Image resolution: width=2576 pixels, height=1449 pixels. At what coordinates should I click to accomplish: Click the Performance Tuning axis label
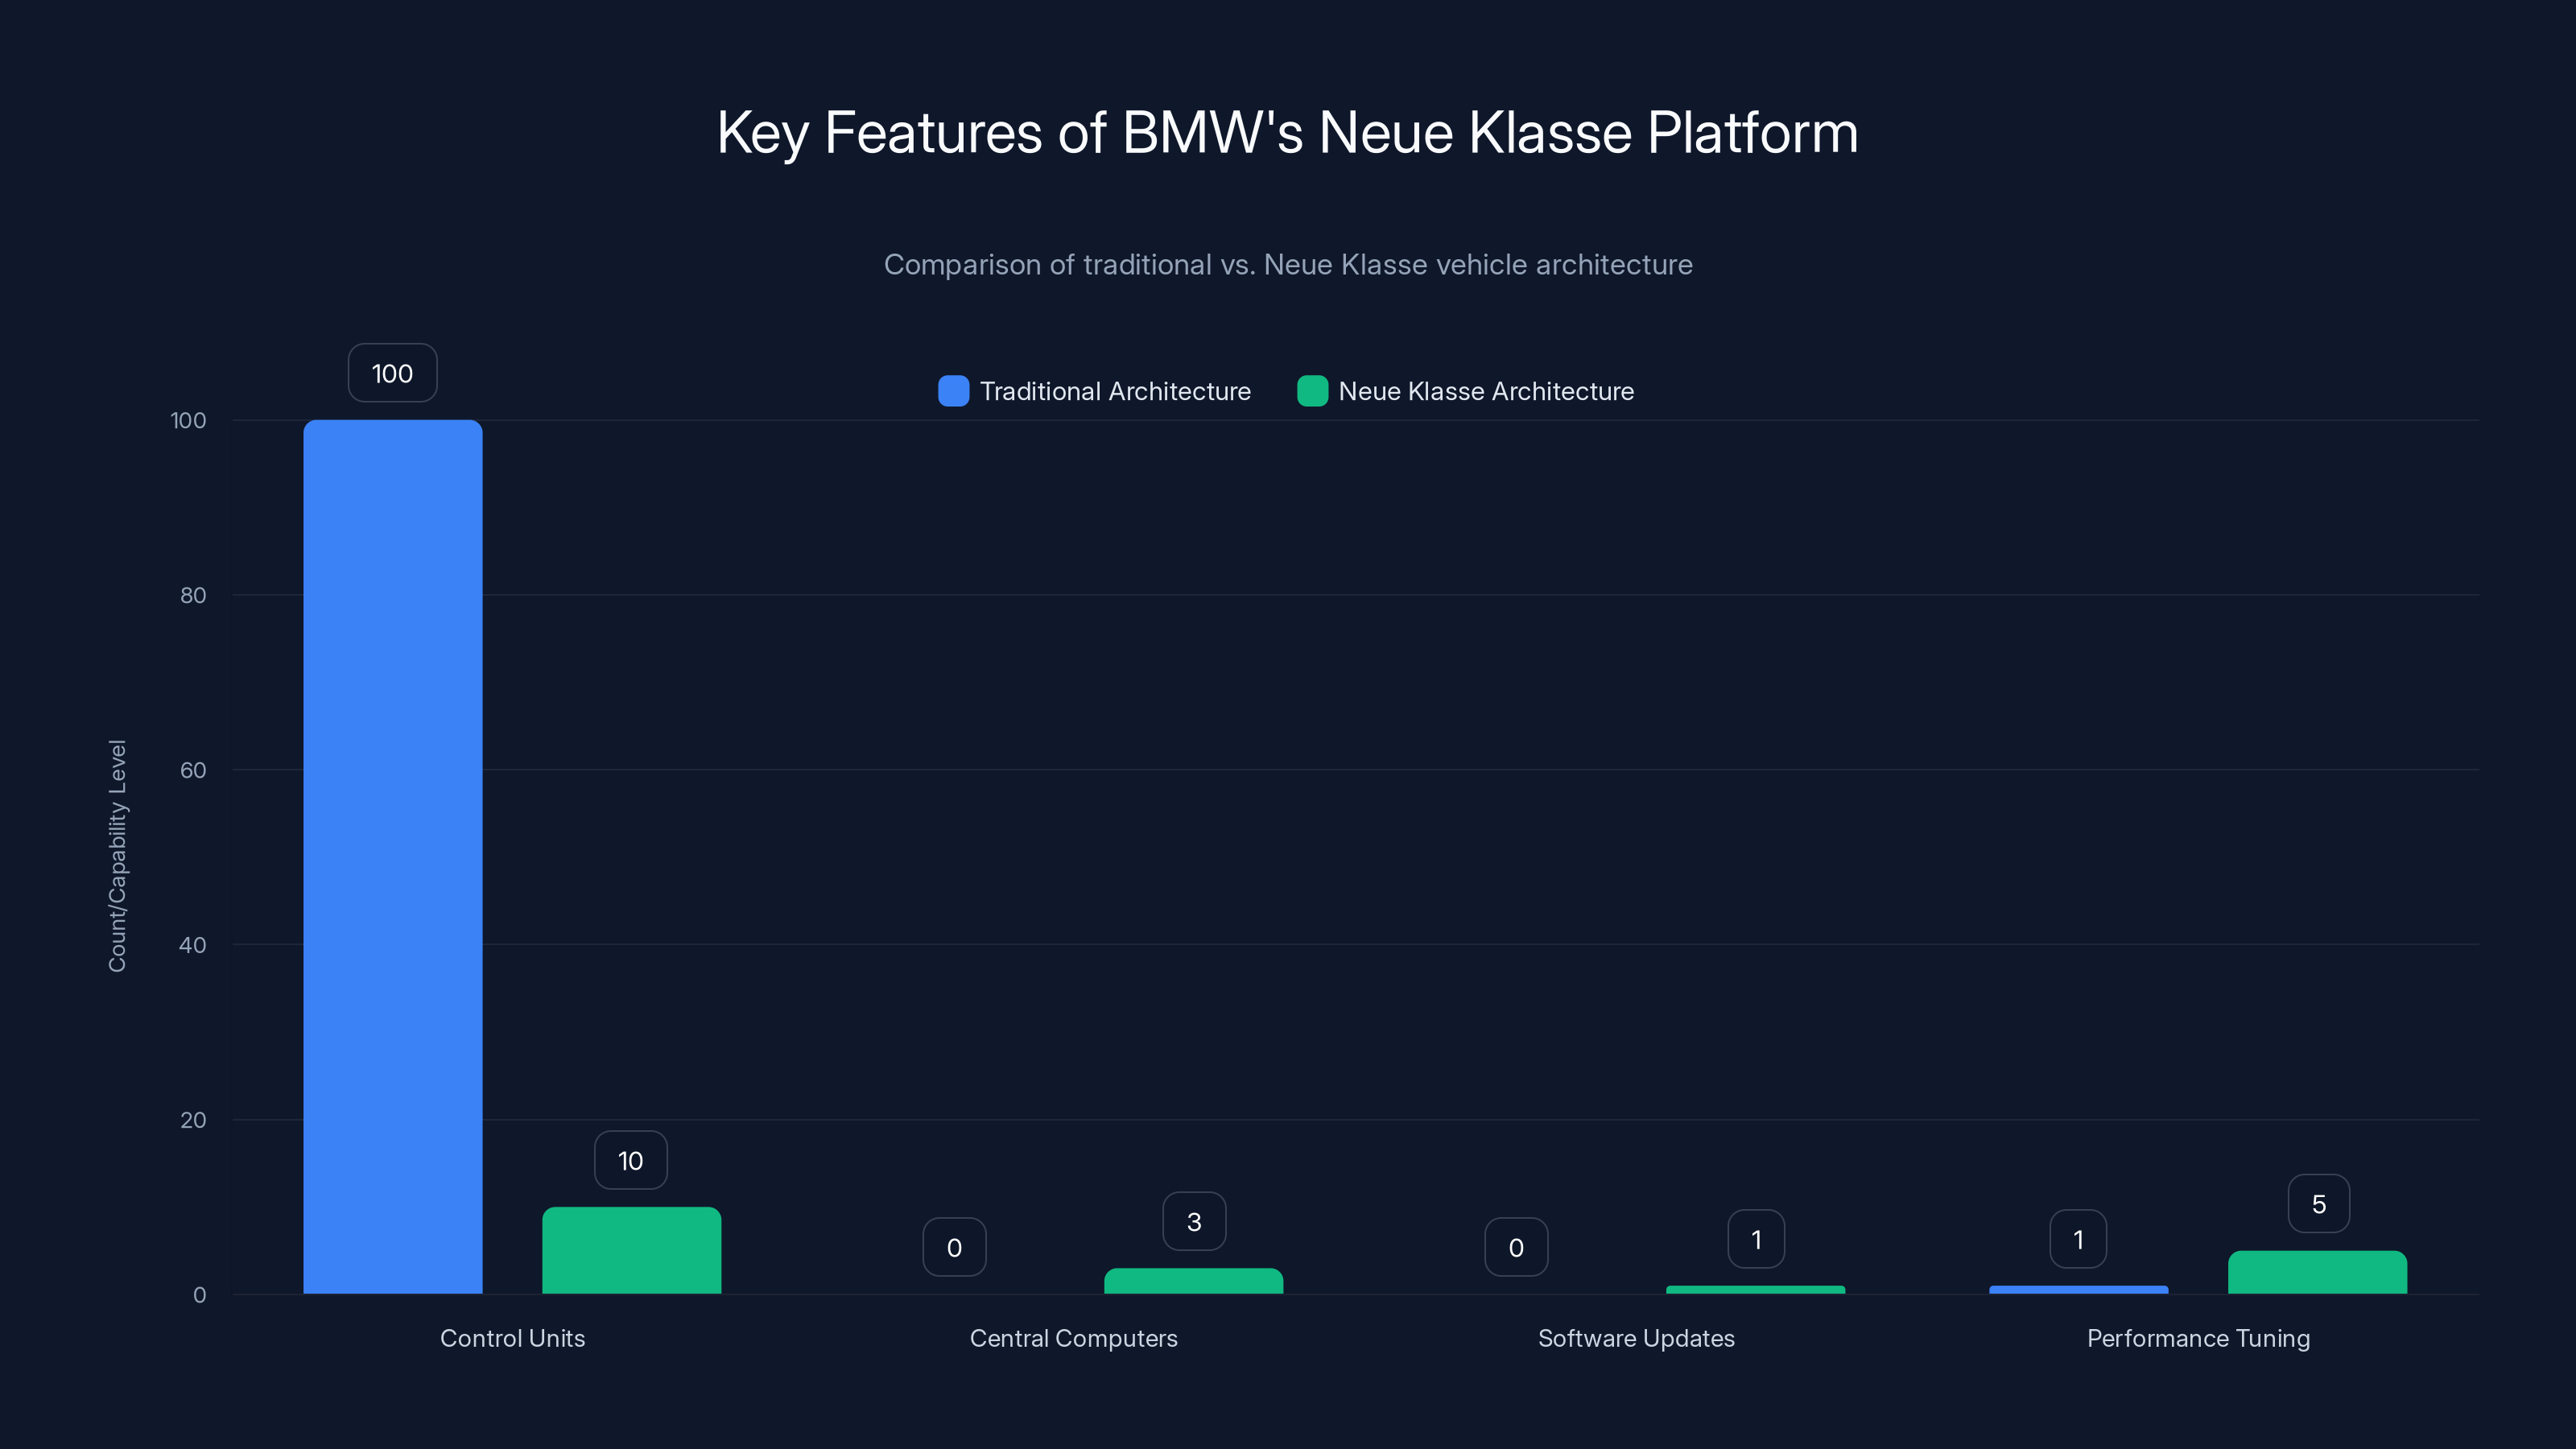pos(2198,1338)
